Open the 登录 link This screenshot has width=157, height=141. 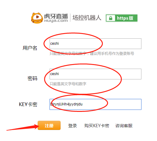click(x=73, y=126)
